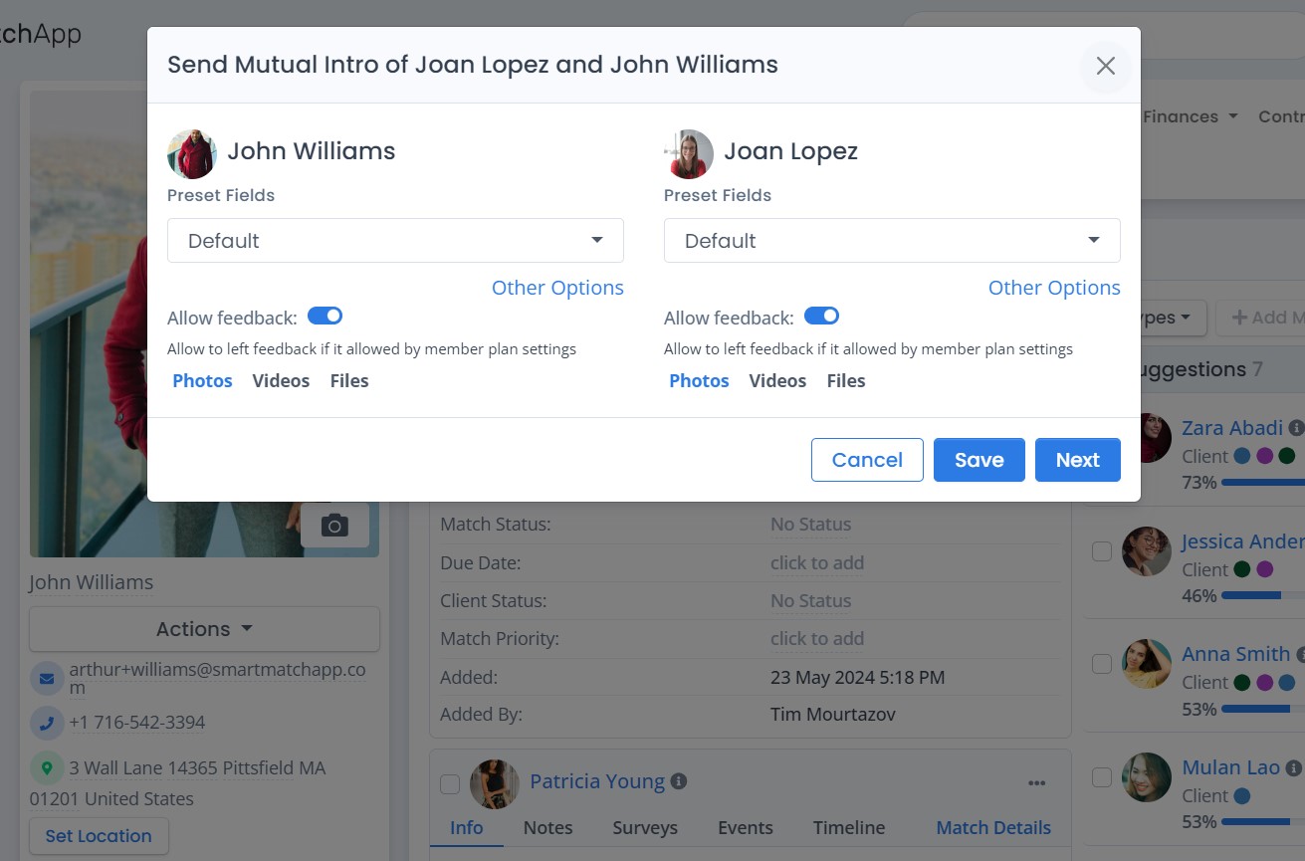Expand the Actions dropdown menu
Image resolution: width=1305 pixels, height=861 pixels.
point(204,629)
